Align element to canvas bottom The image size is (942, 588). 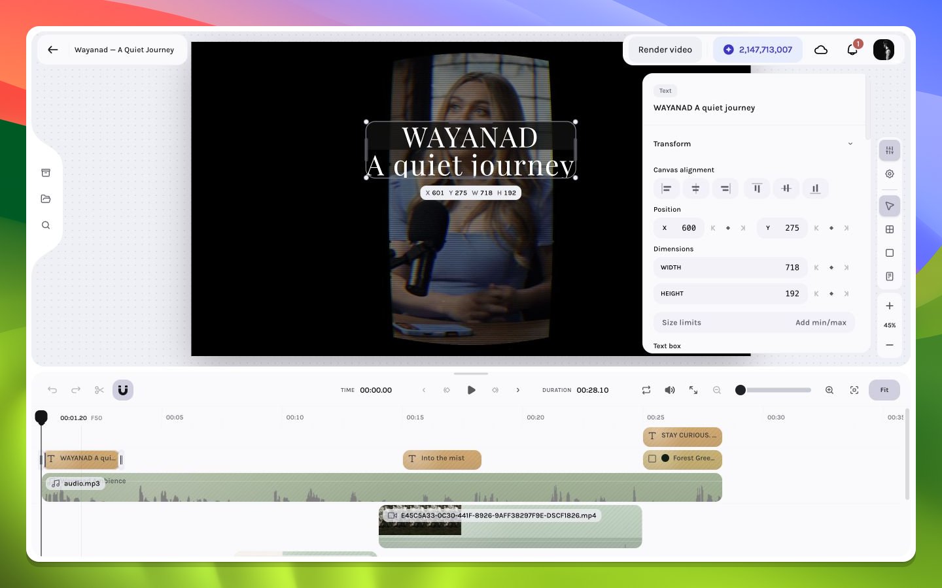pyautogui.click(x=816, y=189)
